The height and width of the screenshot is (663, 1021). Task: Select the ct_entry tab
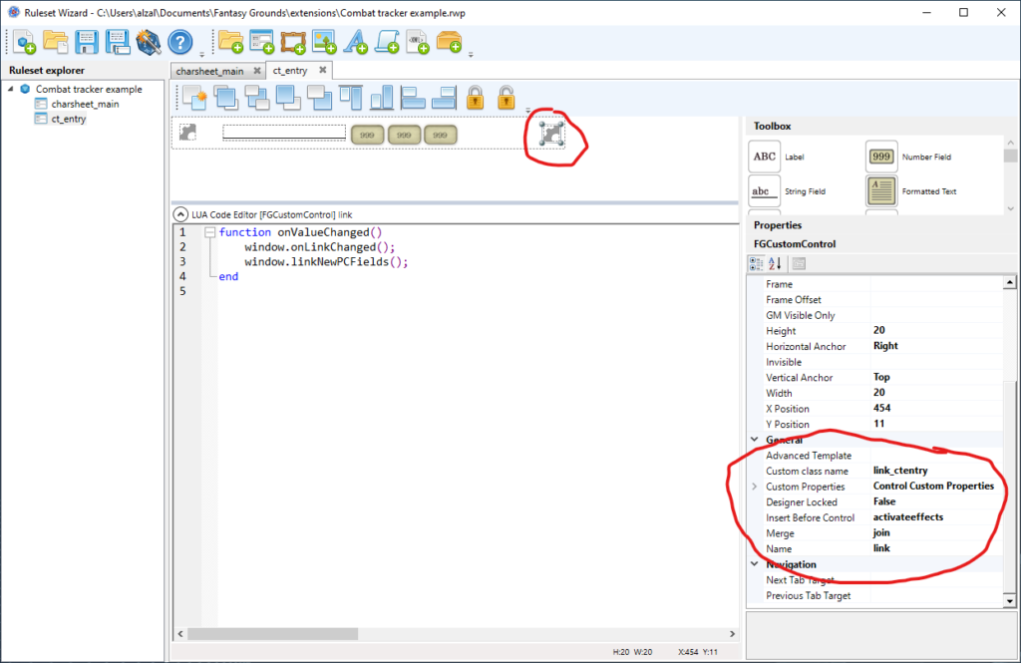[x=290, y=71]
